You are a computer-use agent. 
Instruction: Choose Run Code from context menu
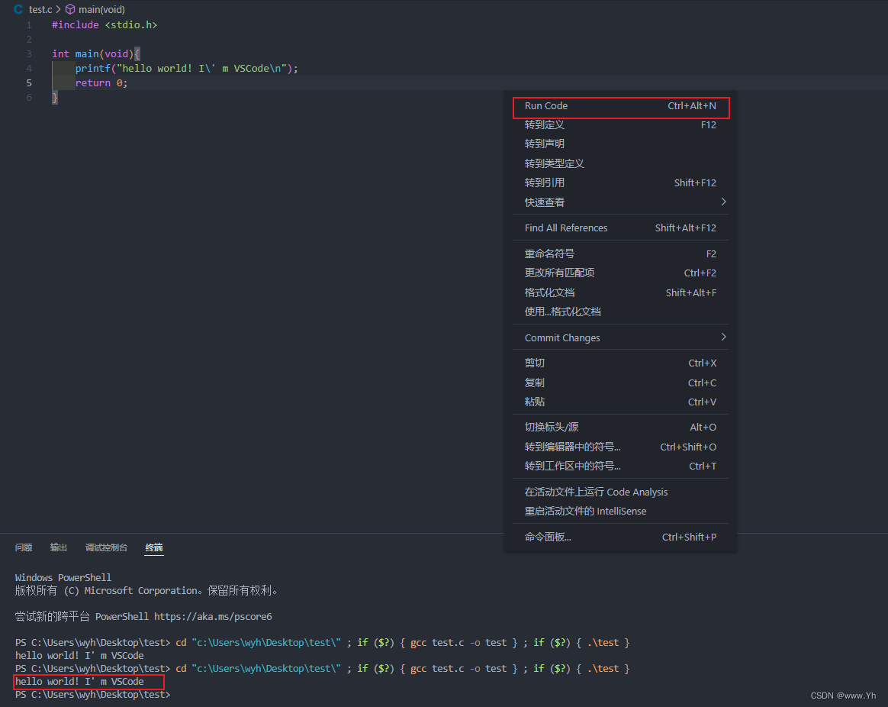click(x=621, y=106)
